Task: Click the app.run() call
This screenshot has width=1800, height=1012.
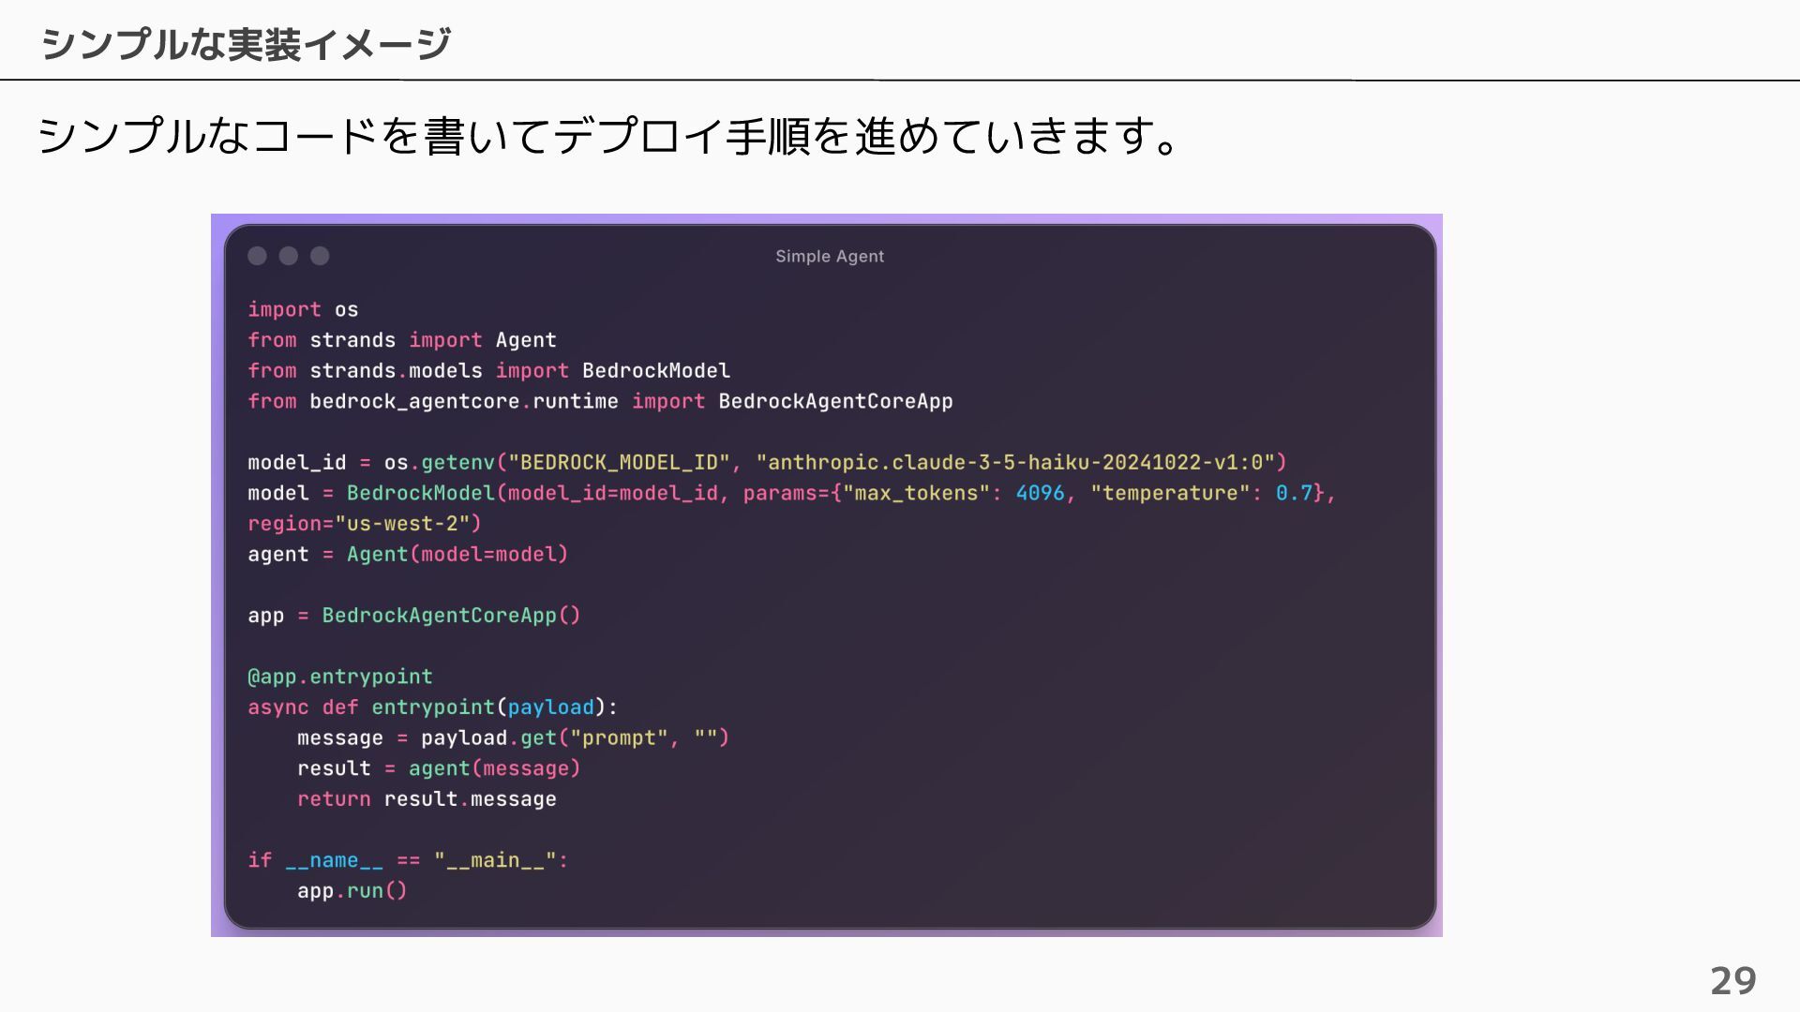Action: click(352, 891)
